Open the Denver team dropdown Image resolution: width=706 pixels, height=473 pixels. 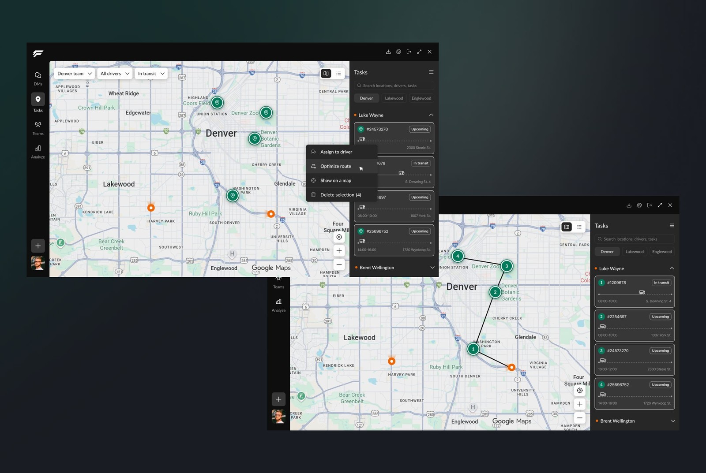[x=73, y=73]
